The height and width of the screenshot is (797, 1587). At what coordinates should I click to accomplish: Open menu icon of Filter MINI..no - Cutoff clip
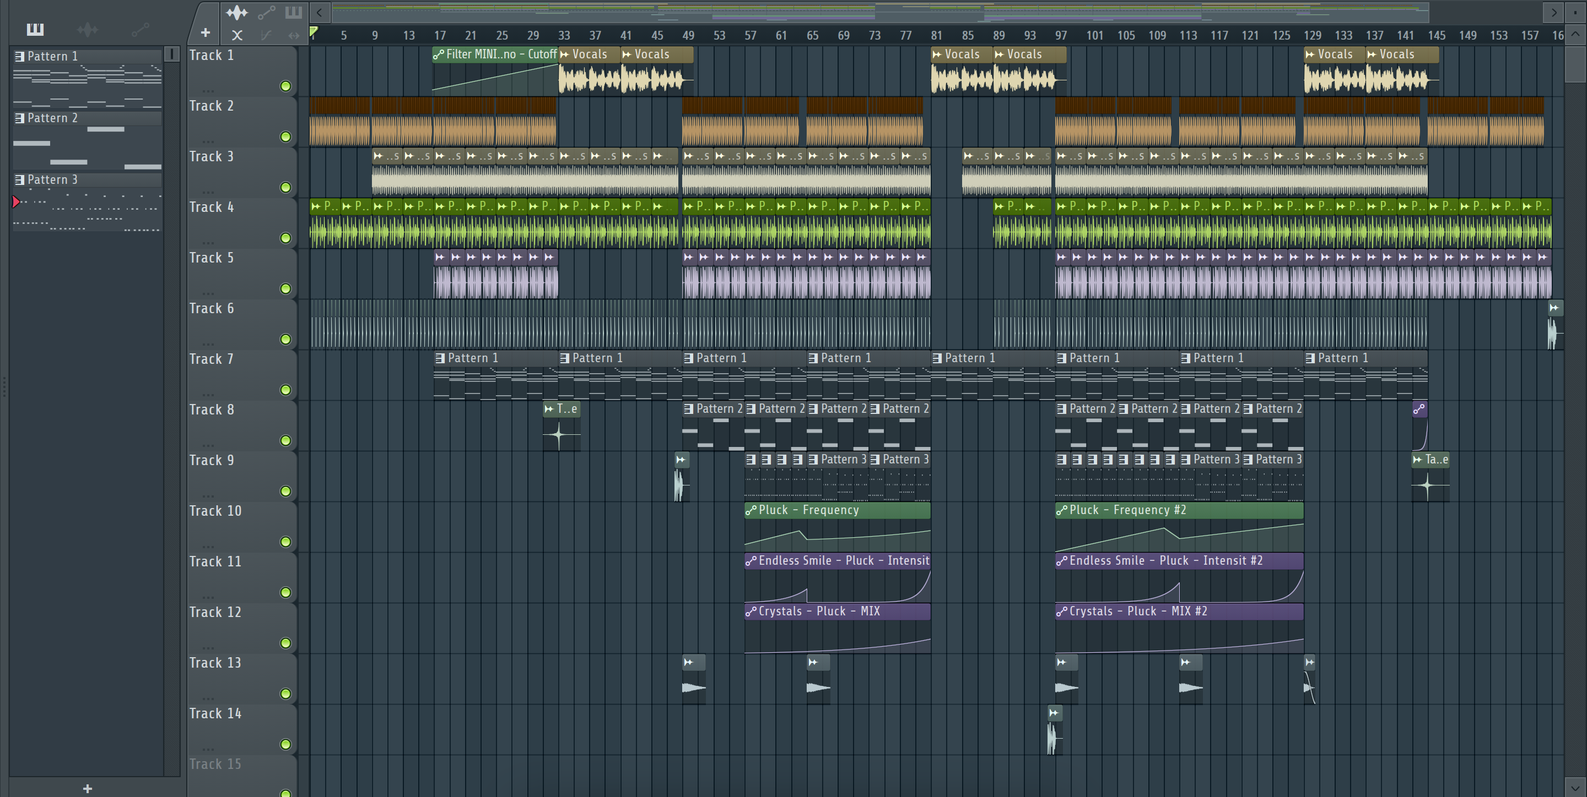(x=439, y=55)
